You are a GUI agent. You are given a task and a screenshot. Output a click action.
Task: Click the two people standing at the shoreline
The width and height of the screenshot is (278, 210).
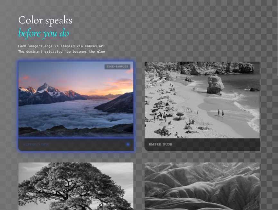pyautogui.click(x=221, y=113)
